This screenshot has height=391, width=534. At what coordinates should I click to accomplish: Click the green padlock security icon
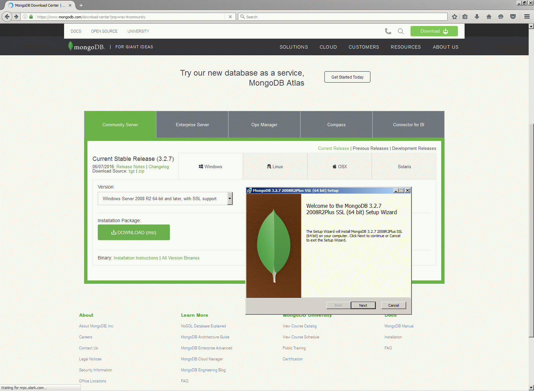[x=31, y=17]
